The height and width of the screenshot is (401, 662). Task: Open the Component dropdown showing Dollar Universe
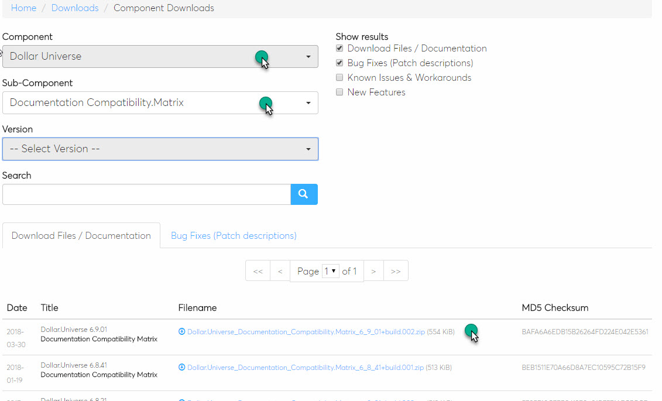point(160,57)
